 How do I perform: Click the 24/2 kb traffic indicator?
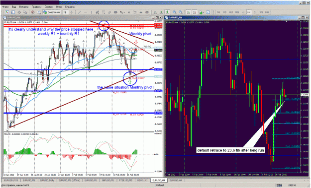pyautogui.click(x=292, y=185)
